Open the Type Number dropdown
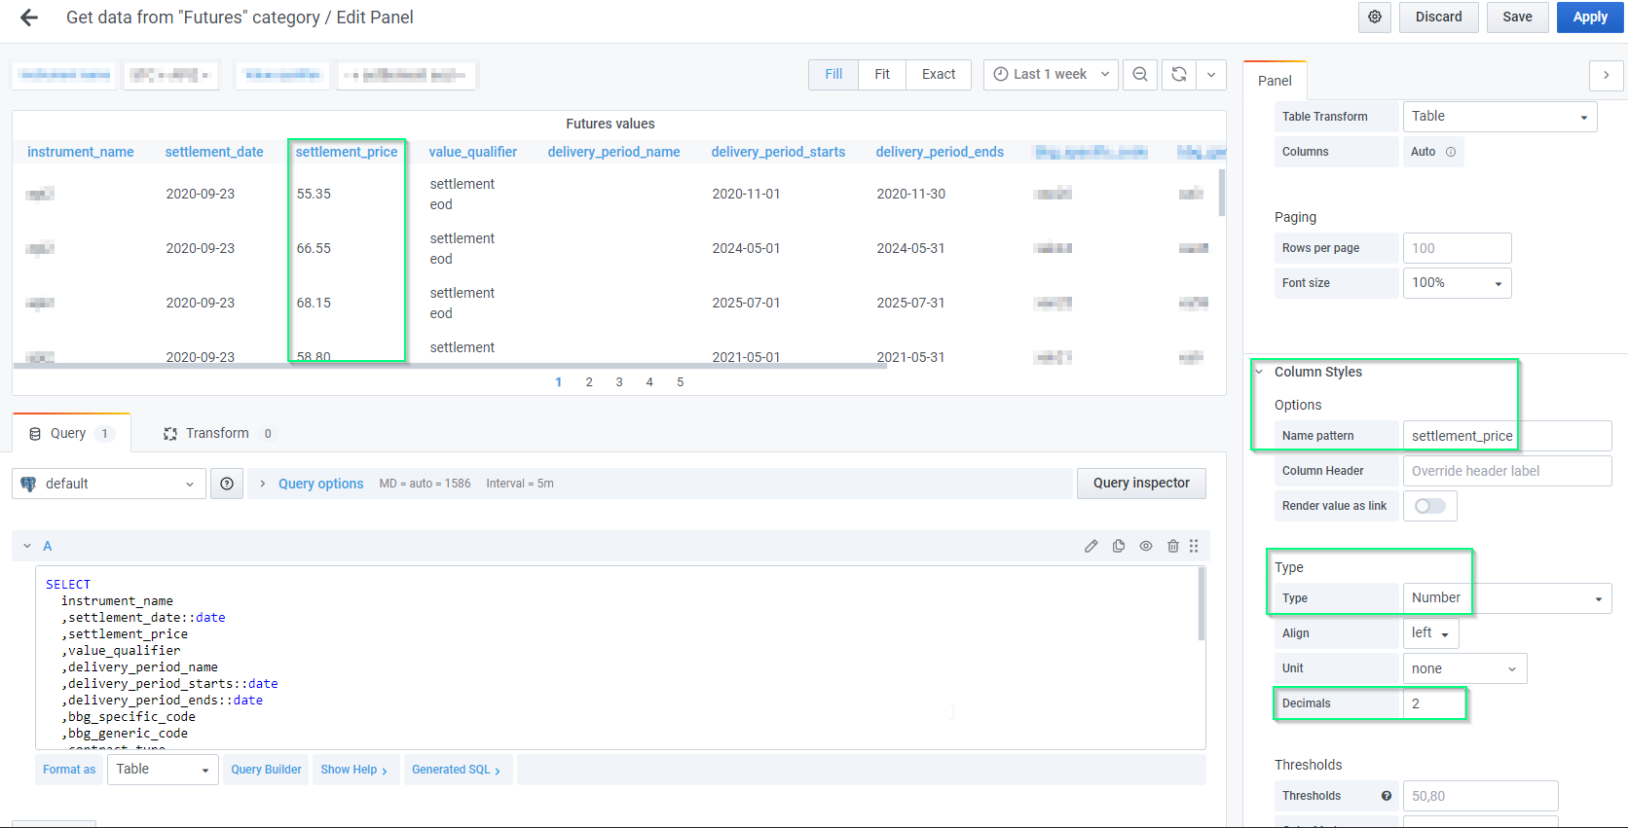Screen dimensions: 1628x828 point(1506,598)
